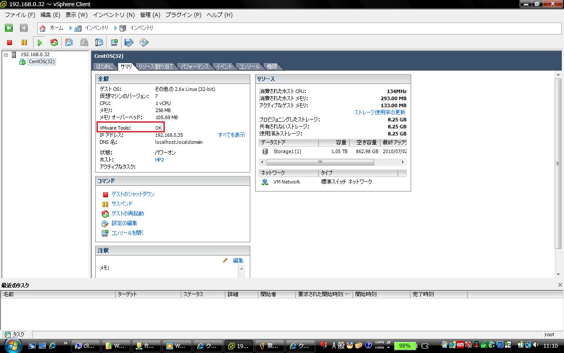Screen dimensions: 564x353
Task: Click the ステータス column header in recent tasks
Action: [x=203, y=294]
